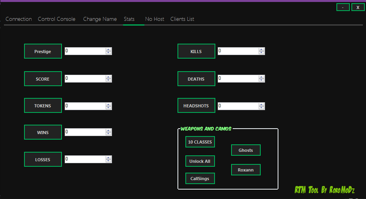Decrease SCORE value with down arrow
Viewport: 366px width, 199px height.
[x=108, y=80]
